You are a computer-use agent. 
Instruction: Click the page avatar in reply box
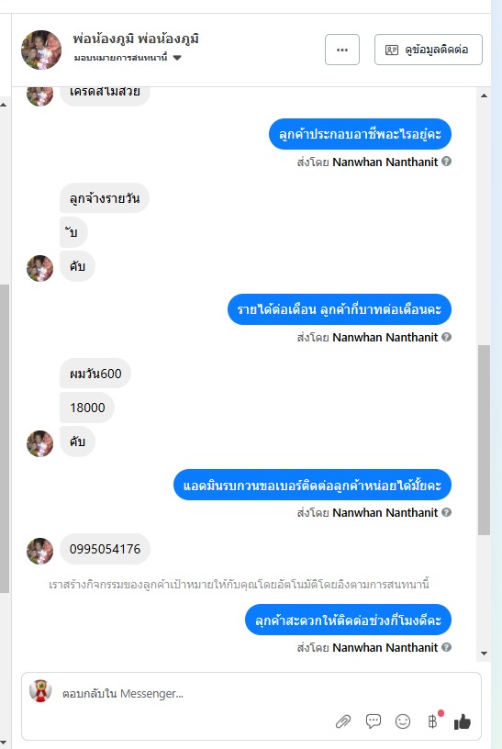pyautogui.click(x=40, y=691)
